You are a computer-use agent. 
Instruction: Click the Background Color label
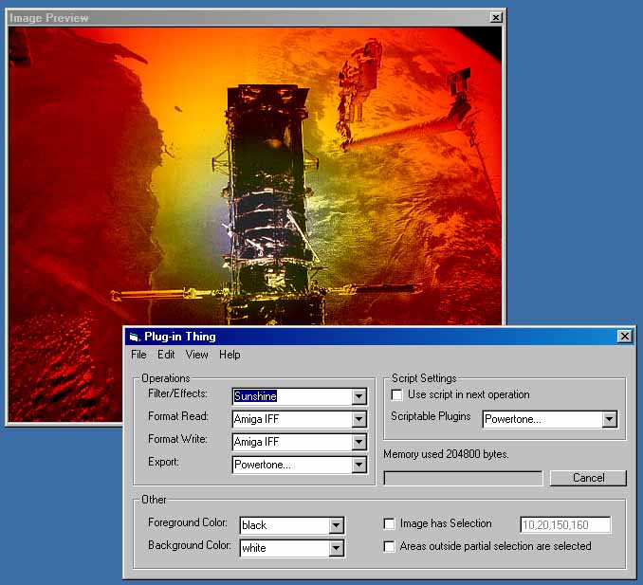190,545
